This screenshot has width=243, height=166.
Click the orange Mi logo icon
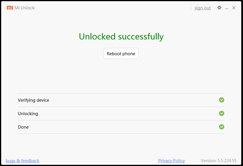point(10,8)
